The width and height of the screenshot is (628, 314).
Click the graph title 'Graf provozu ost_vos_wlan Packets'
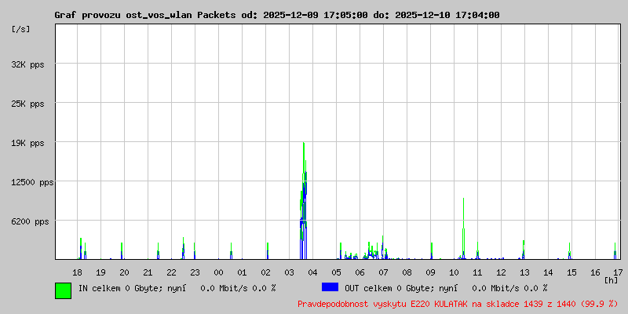145,15
